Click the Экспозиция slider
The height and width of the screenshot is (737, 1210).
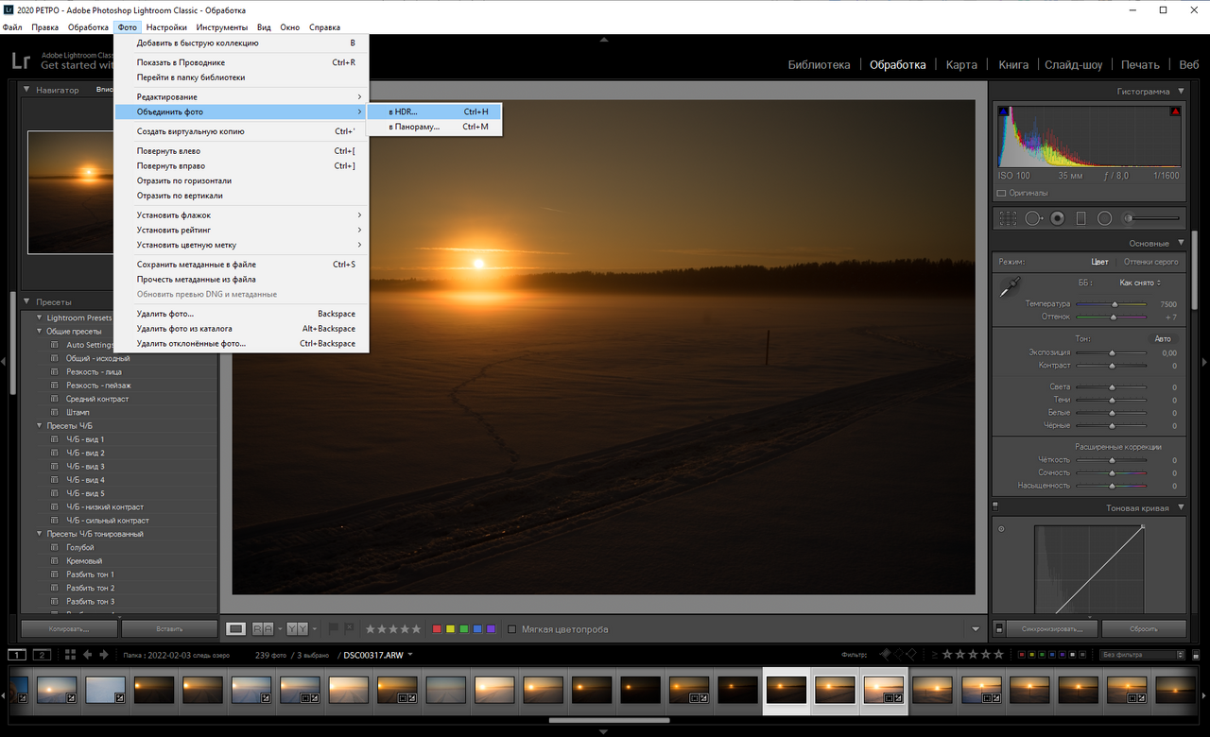(x=1112, y=352)
